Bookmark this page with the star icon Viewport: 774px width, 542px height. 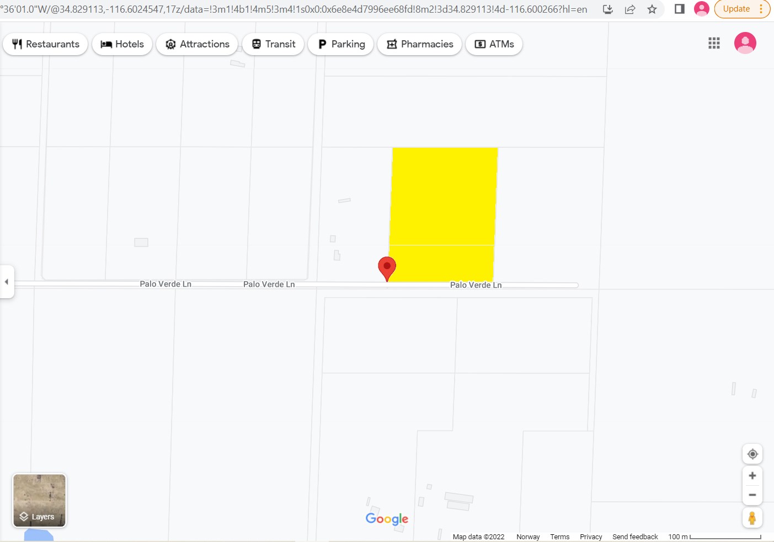(652, 9)
